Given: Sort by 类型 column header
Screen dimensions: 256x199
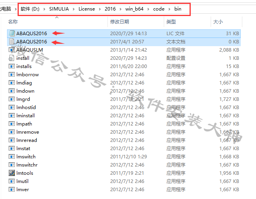Looking at the screenshot, I should [x=171, y=22].
